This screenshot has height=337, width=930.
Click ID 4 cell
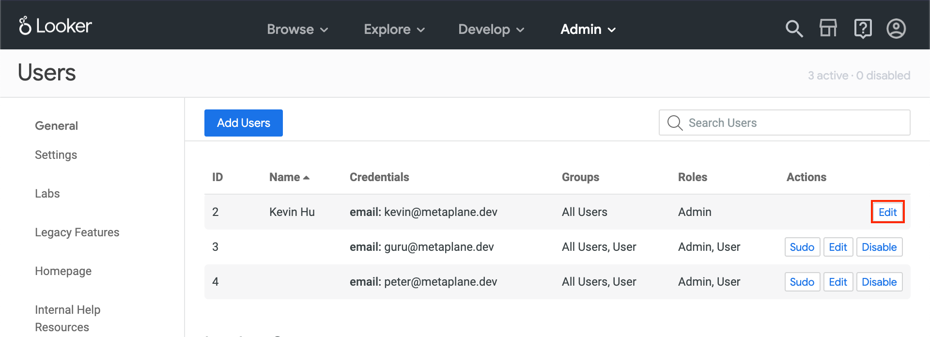pos(216,282)
